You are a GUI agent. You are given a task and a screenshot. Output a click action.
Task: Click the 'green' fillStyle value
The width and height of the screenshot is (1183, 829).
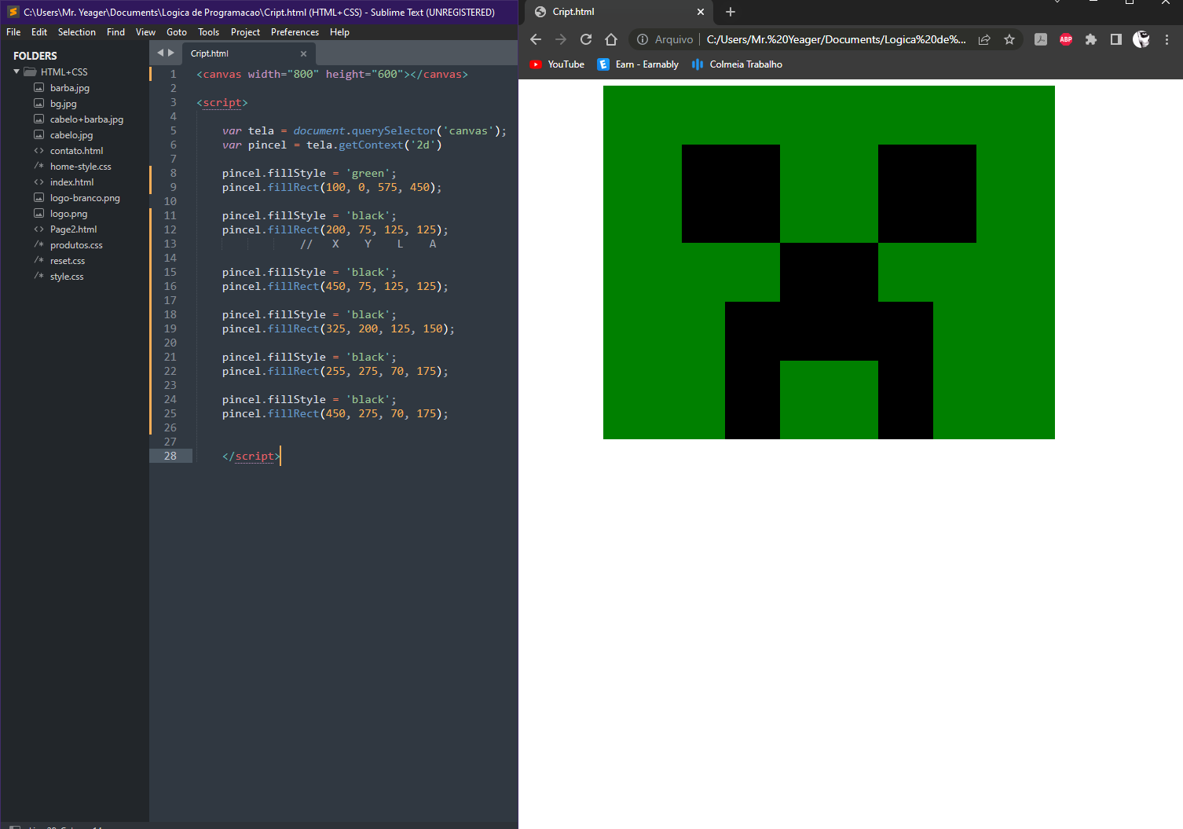click(x=368, y=173)
